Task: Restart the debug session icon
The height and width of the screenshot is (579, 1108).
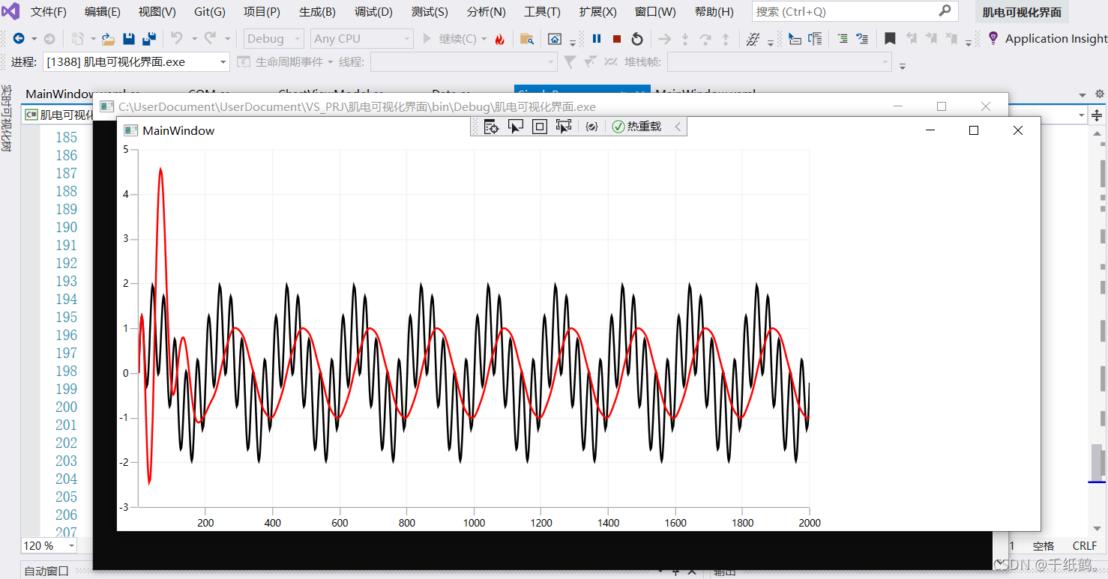Action: tap(637, 39)
